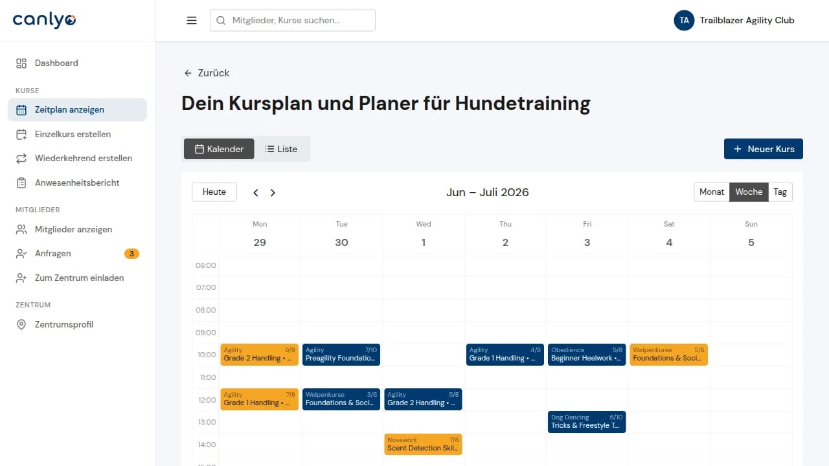Select the Woche view
The image size is (829, 466).
(749, 192)
